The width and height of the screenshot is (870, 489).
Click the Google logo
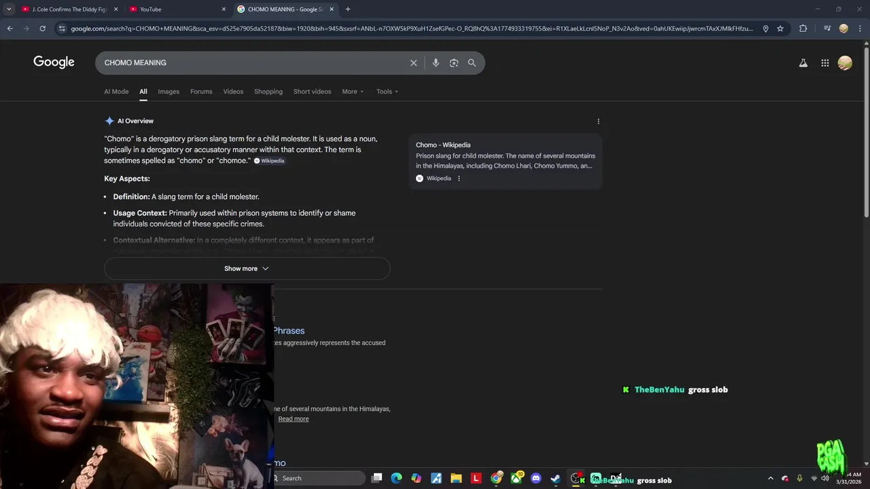click(x=54, y=62)
